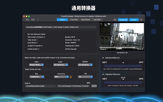
Task: Click the arrow icon under 00:00 in item 02
Action: click(x=123, y=79)
